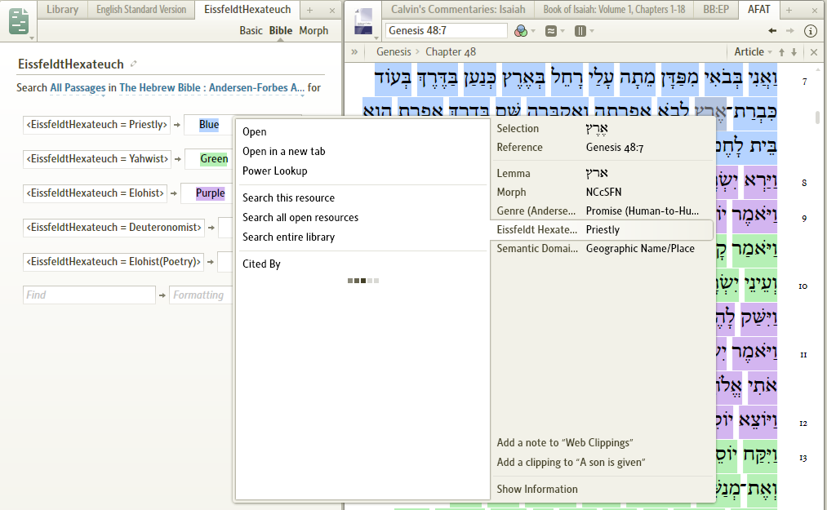
Task: Select Bible search type
Action: 281,30
